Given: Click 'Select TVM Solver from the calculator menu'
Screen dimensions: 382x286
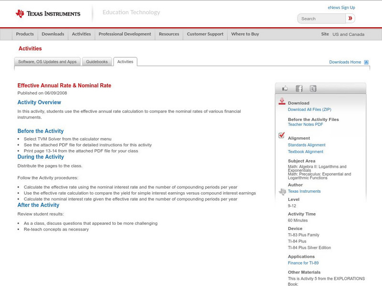Looking at the screenshot, I should pos(67,139).
